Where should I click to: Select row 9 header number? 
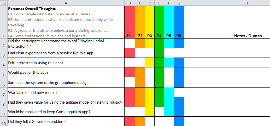coord(4,114)
